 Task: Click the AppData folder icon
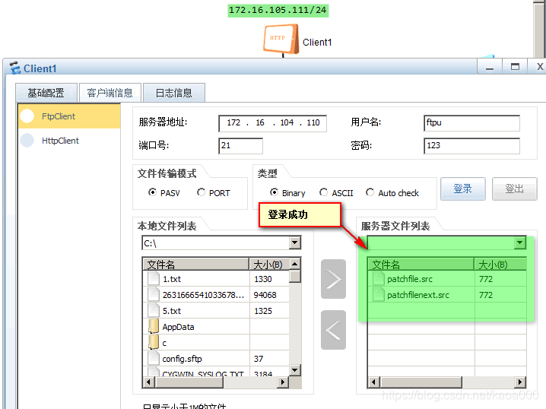click(x=153, y=326)
